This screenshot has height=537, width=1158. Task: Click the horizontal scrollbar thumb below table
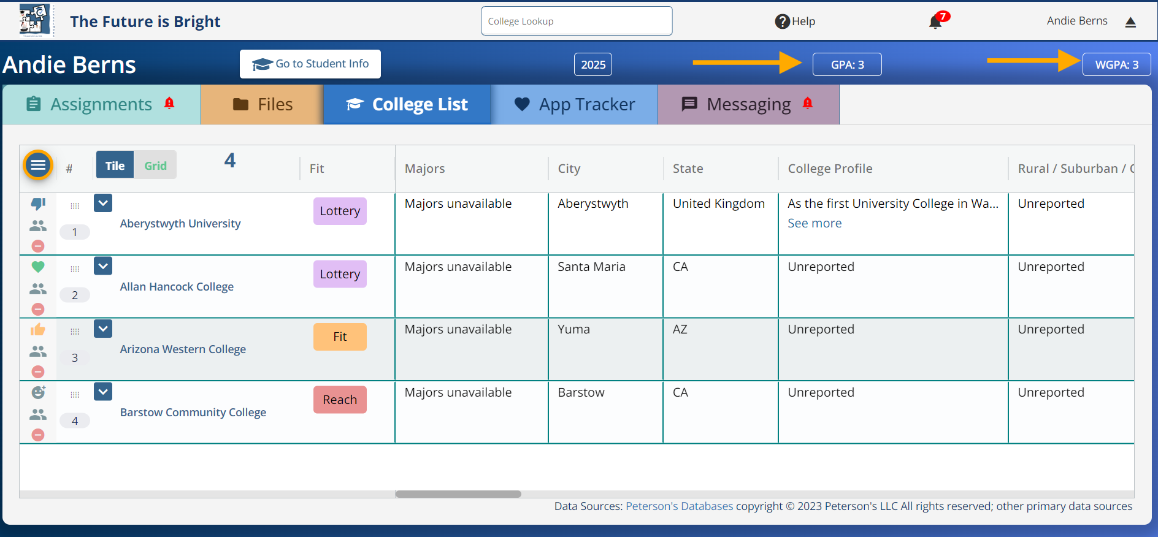click(458, 494)
